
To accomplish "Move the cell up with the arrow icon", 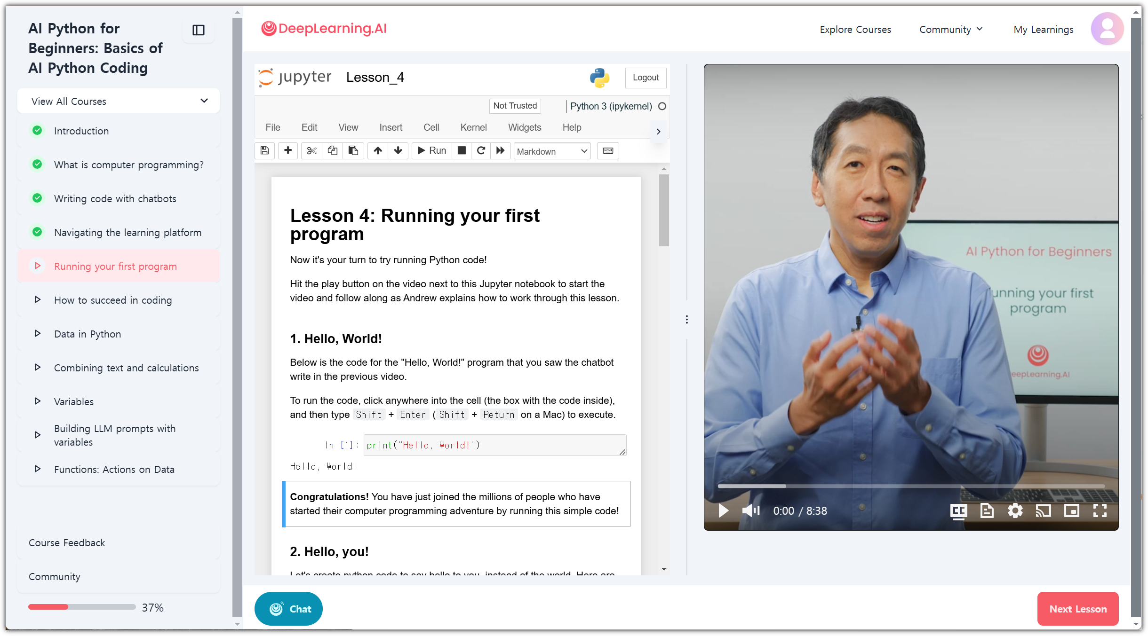I will (x=378, y=150).
